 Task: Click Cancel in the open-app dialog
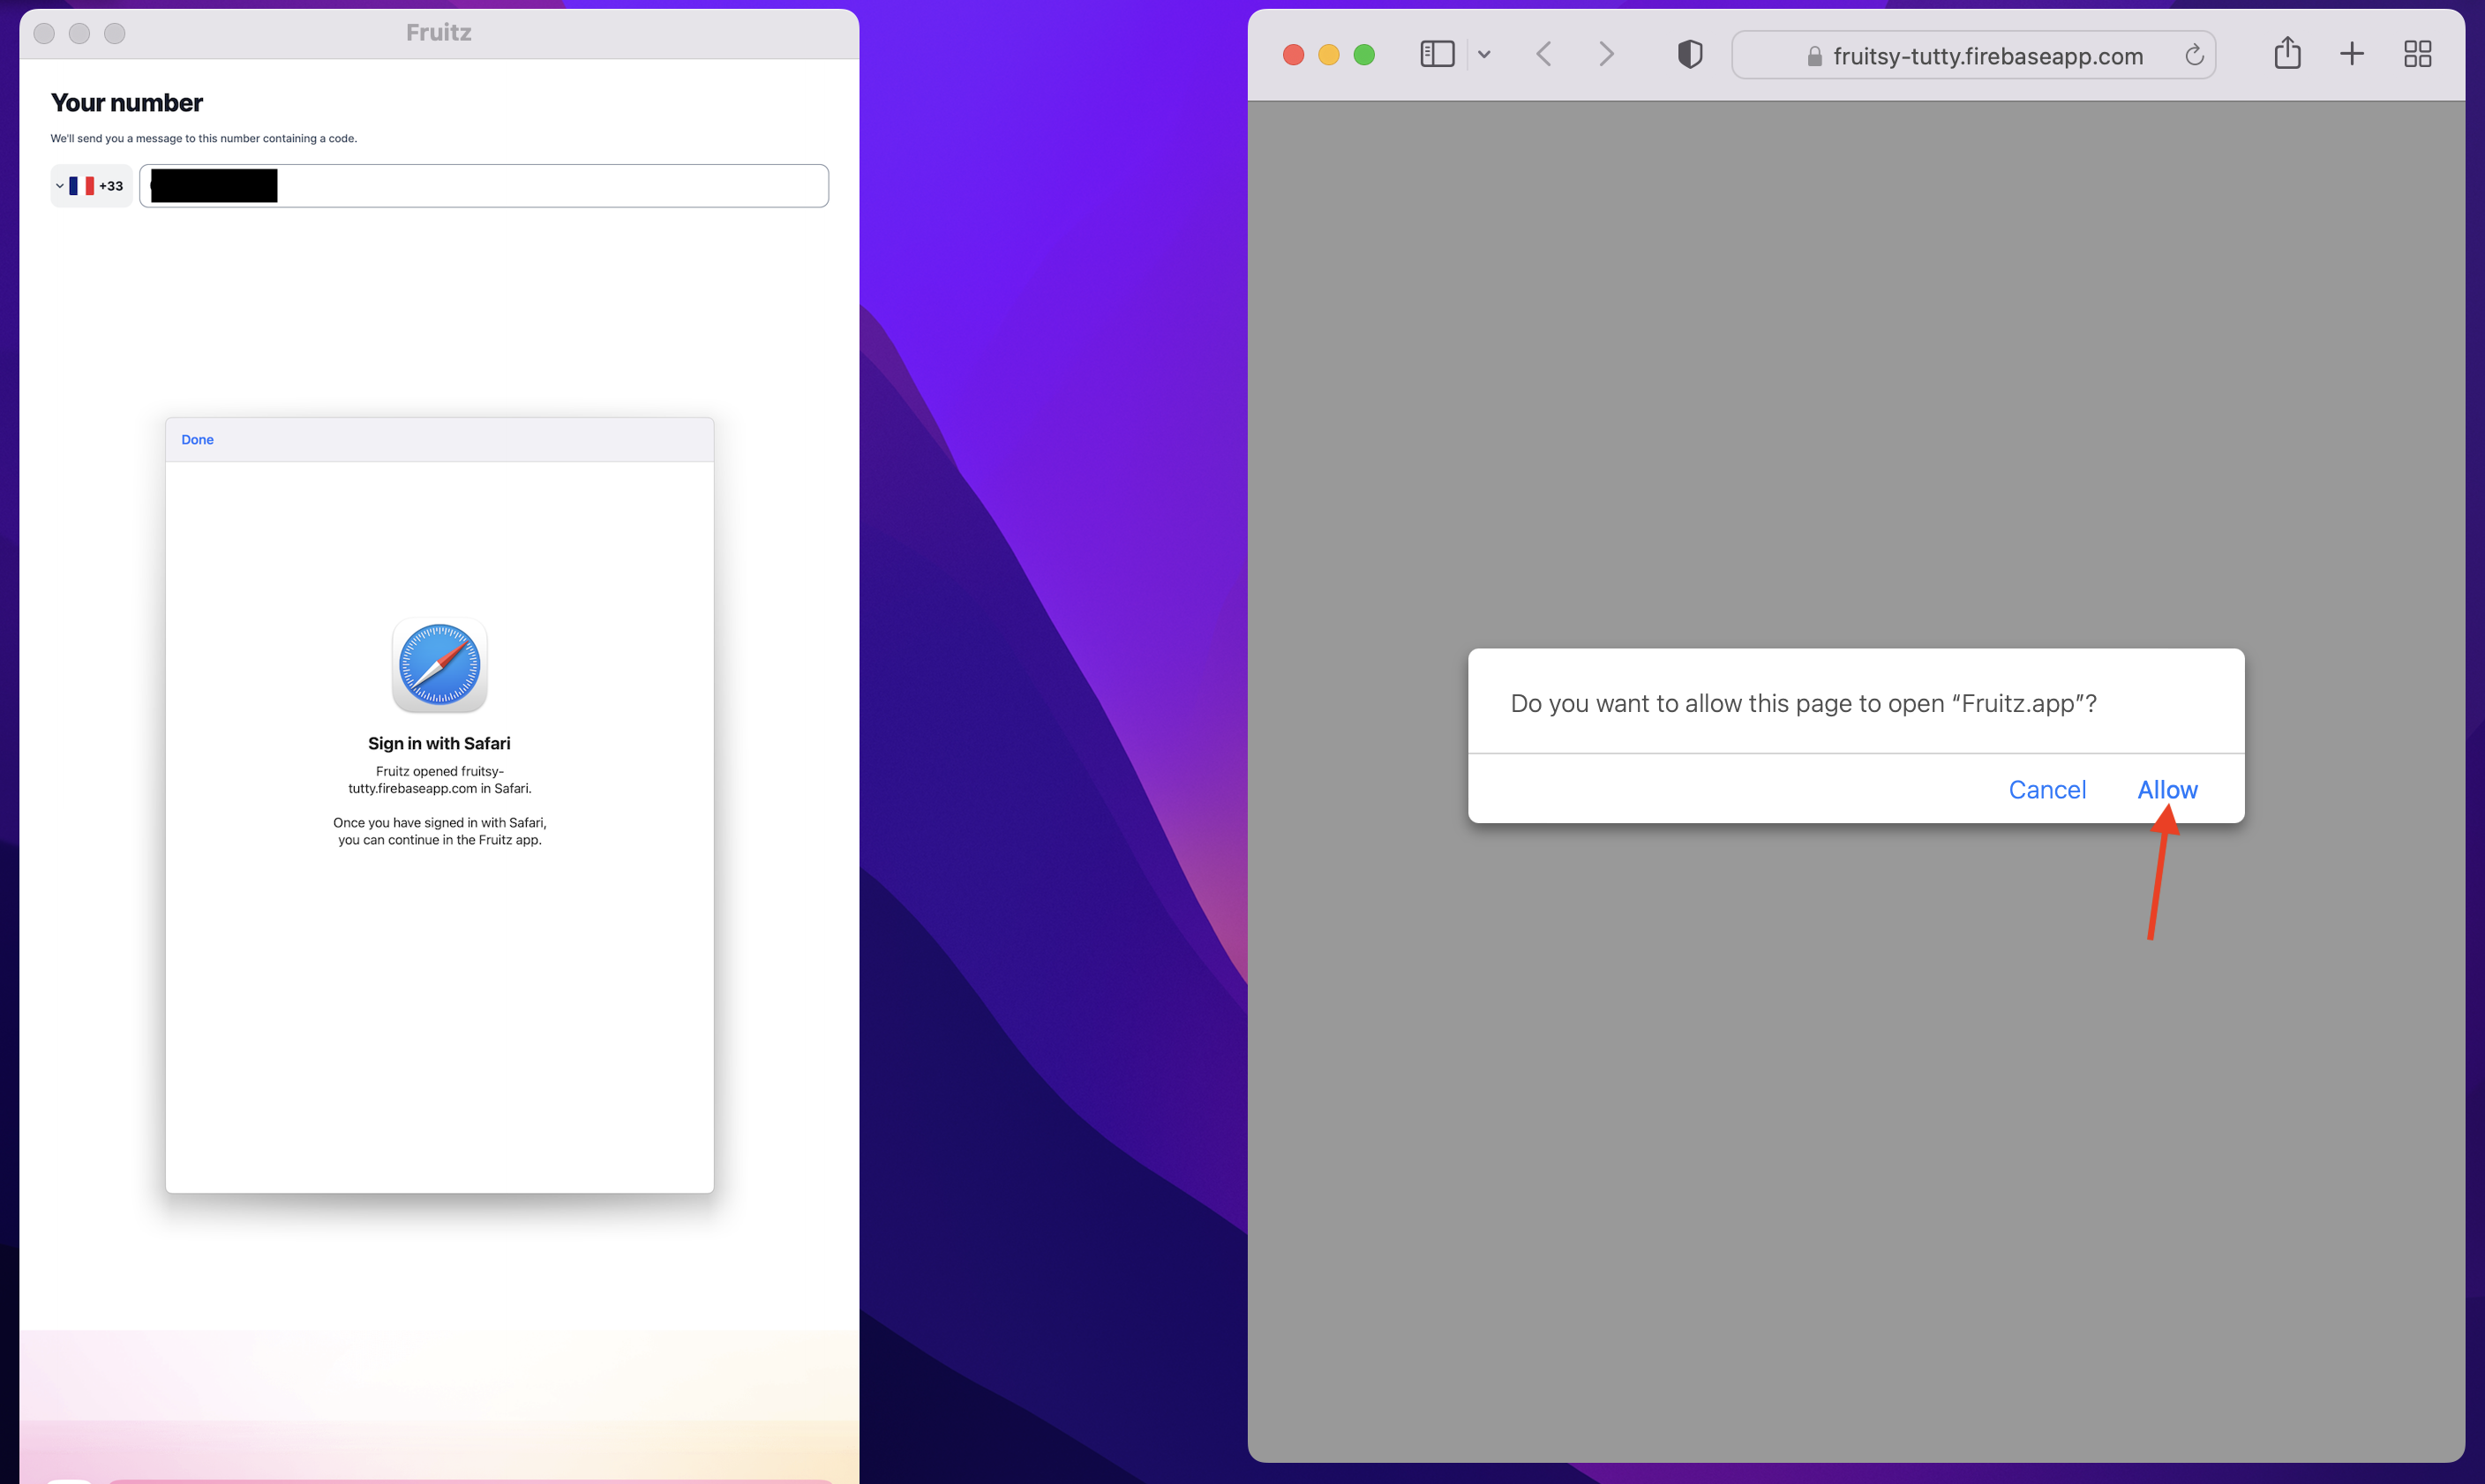2046,789
